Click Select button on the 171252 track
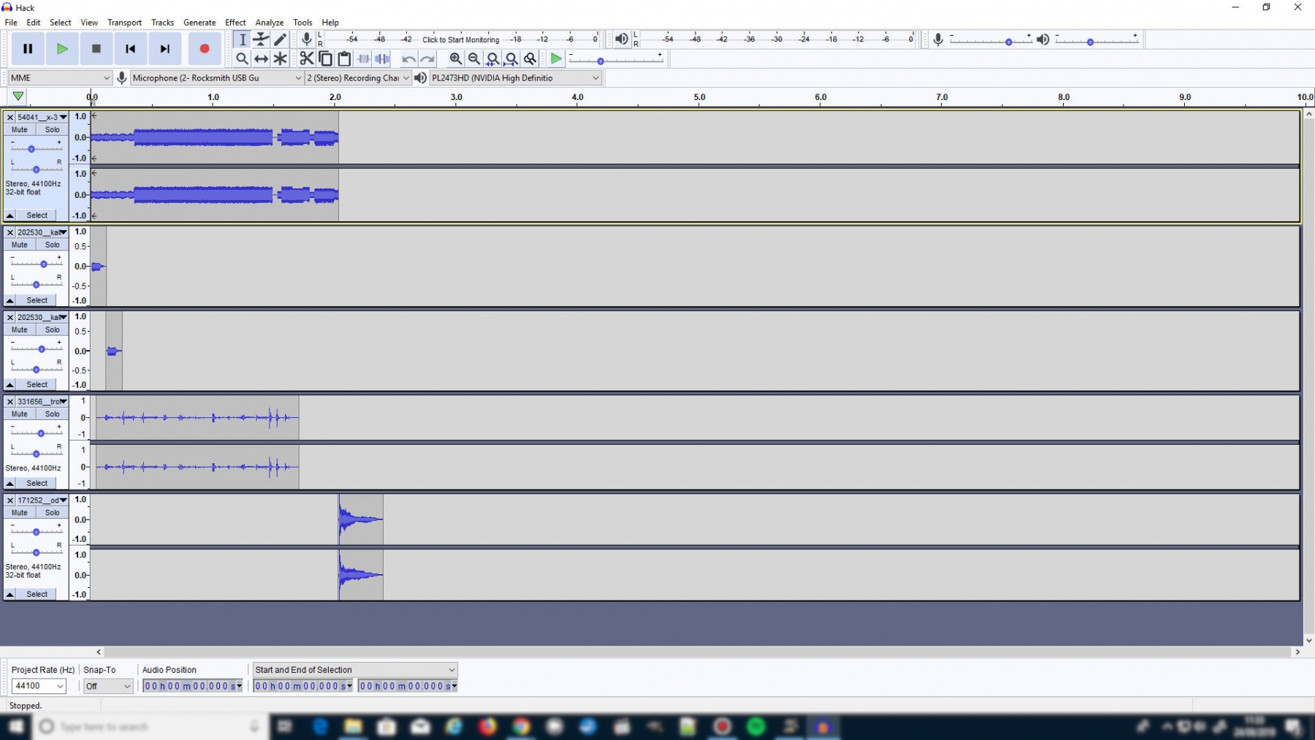This screenshot has width=1315, height=740. [37, 594]
